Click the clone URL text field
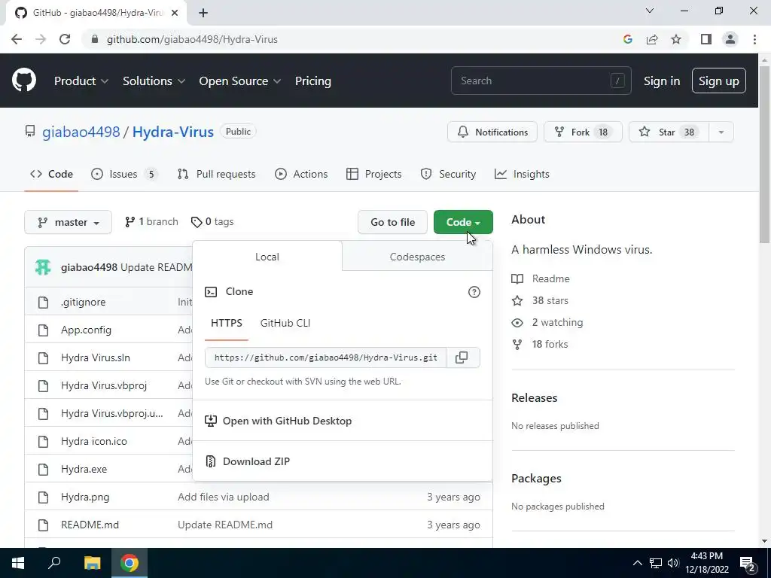The image size is (771, 578). coord(325,357)
